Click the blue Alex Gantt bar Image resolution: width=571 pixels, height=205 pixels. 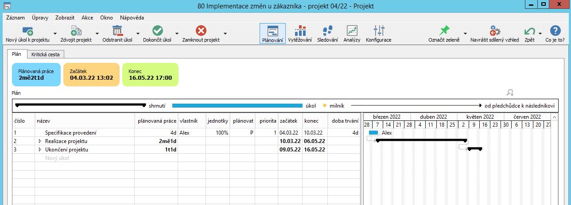pos(373,133)
